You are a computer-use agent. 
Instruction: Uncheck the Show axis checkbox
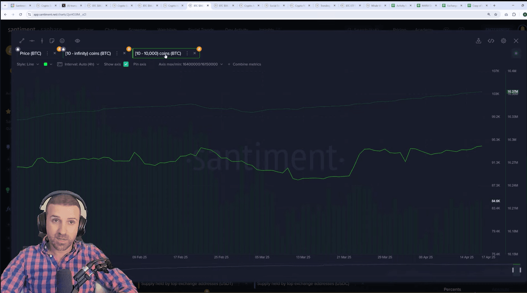(126, 64)
